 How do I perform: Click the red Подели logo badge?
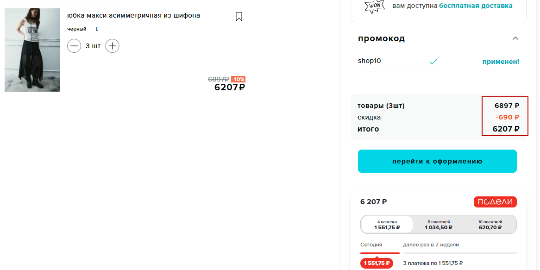click(495, 202)
